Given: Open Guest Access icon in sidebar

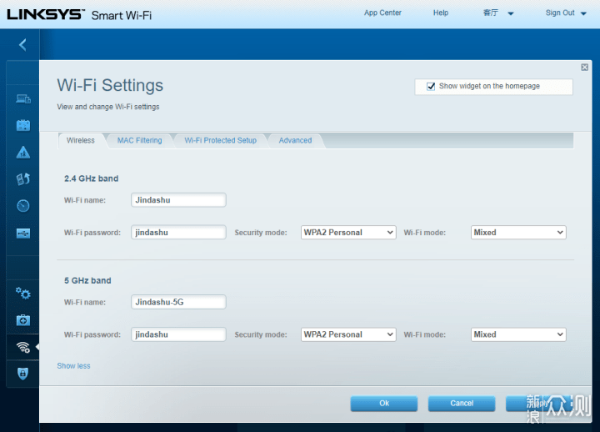Looking at the screenshot, I should tap(23, 125).
